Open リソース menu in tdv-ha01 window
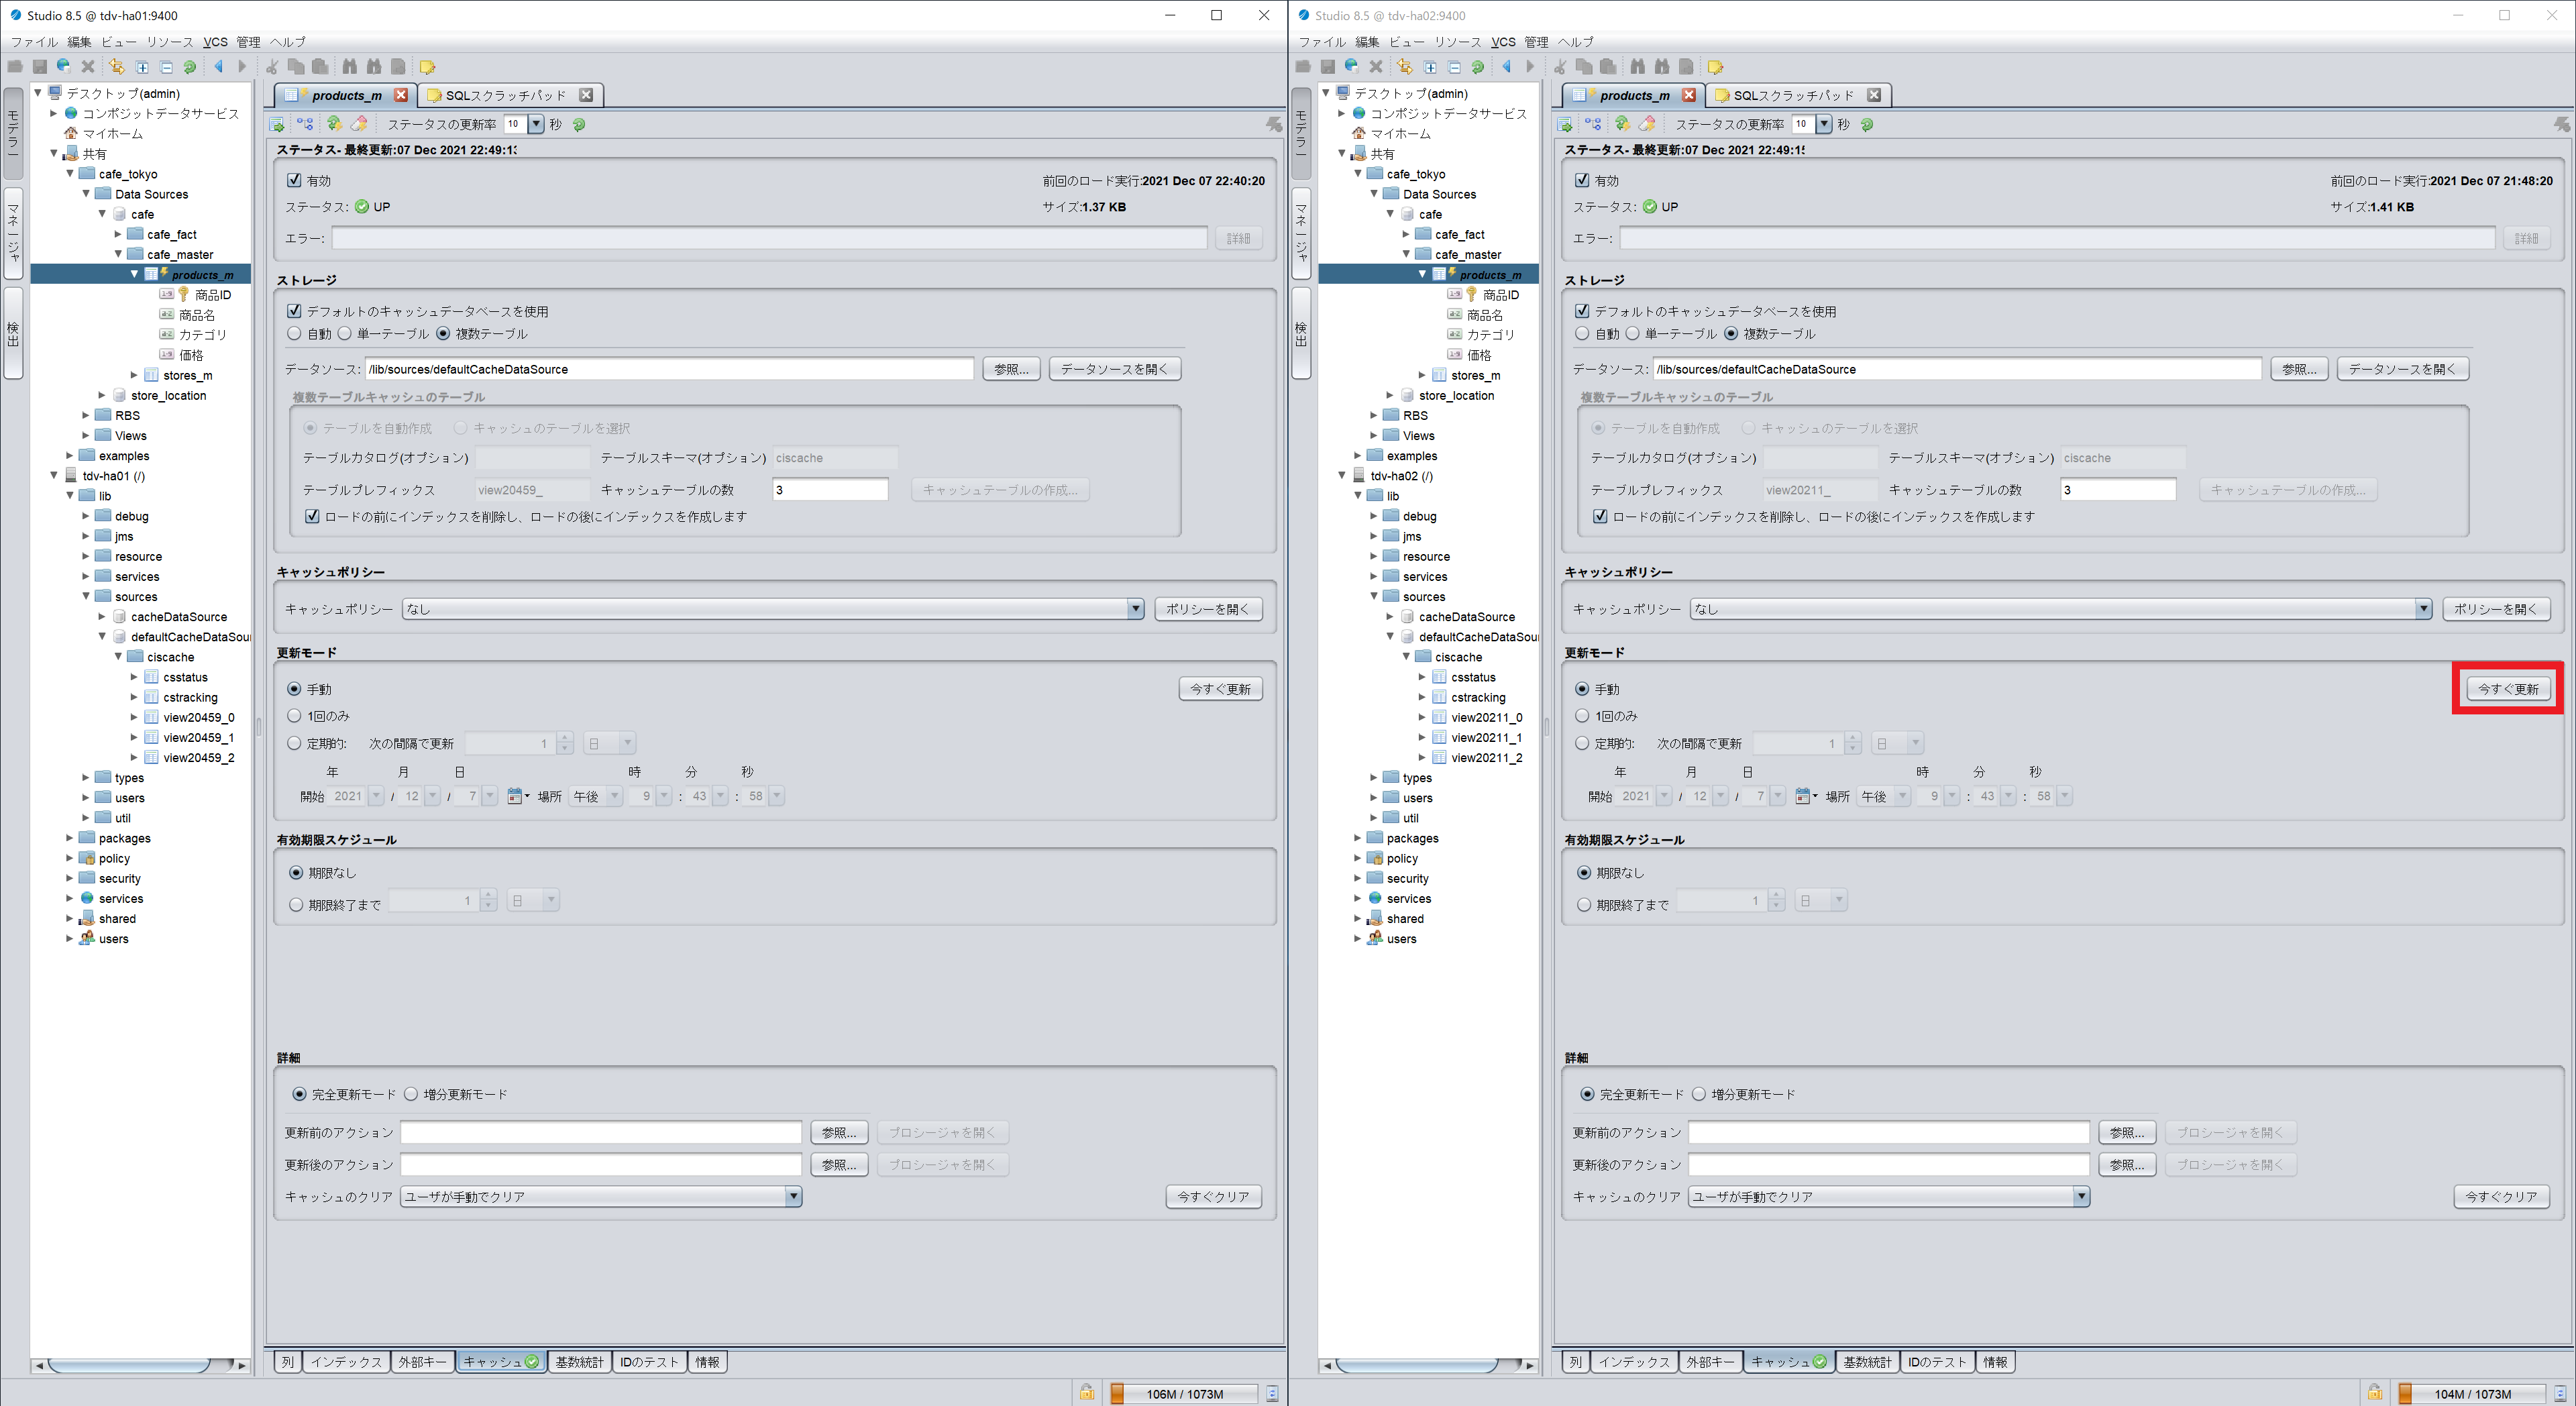The width and height of the screenshot is (2576, 1406). click(170, 42)
